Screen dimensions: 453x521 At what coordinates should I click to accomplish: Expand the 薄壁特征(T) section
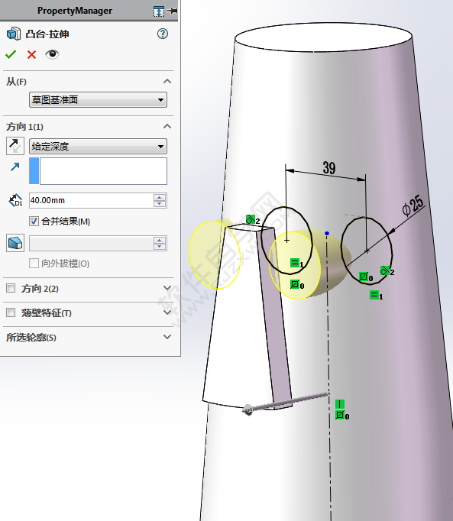[167, 312]
